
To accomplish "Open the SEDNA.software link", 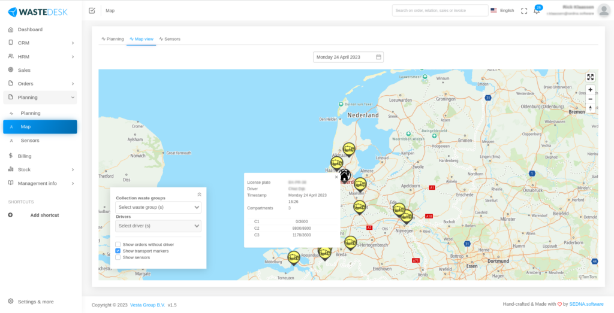I will (586, 304).
